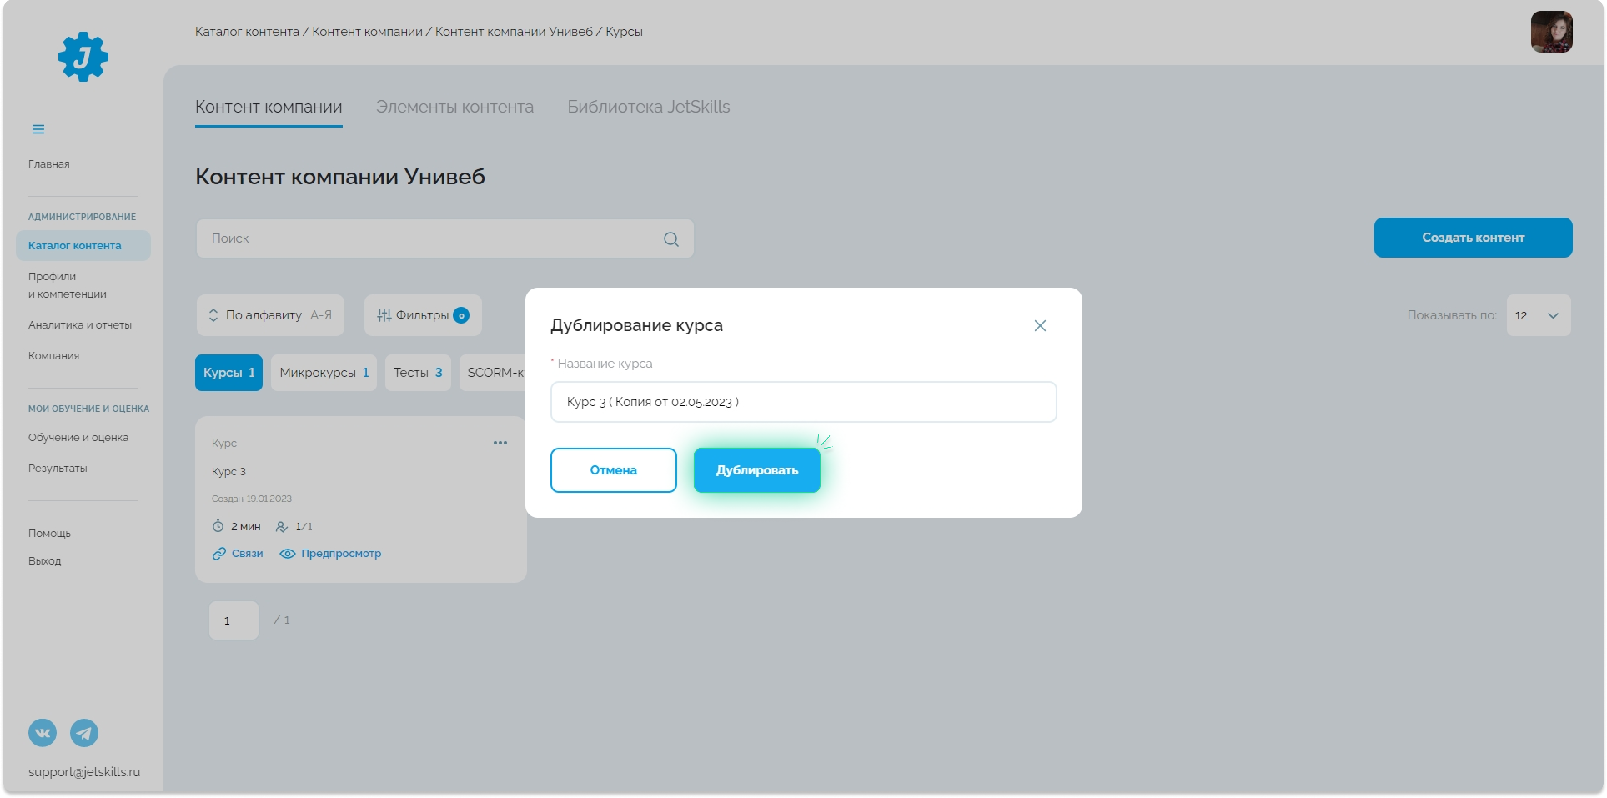Click the Контент компании Унивеб breadcrumb

pyautogui.click(x=513, y=31)
